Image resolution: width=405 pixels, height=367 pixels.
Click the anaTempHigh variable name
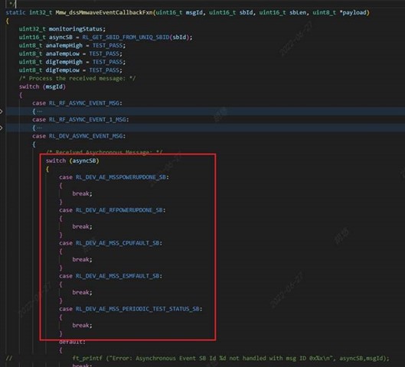64,45
